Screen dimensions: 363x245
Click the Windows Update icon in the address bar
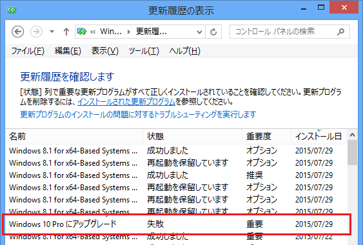[82, 32]
